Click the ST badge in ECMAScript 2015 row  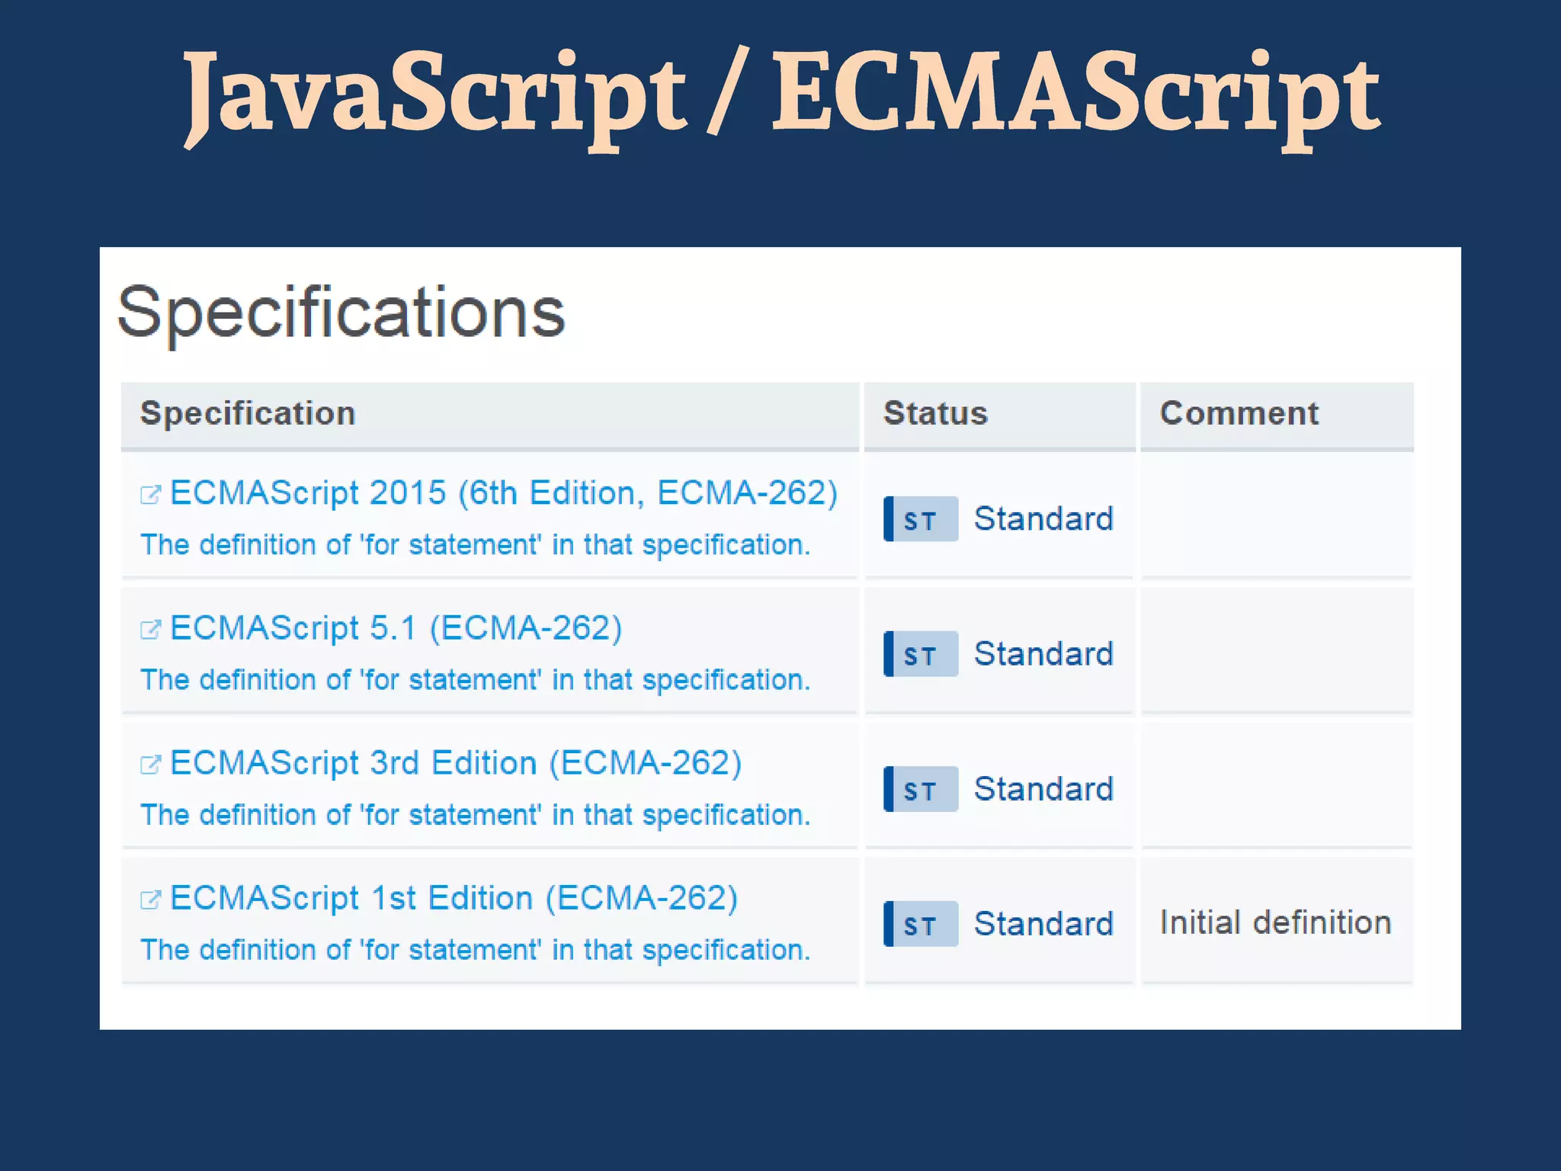(x=921, y=519)
